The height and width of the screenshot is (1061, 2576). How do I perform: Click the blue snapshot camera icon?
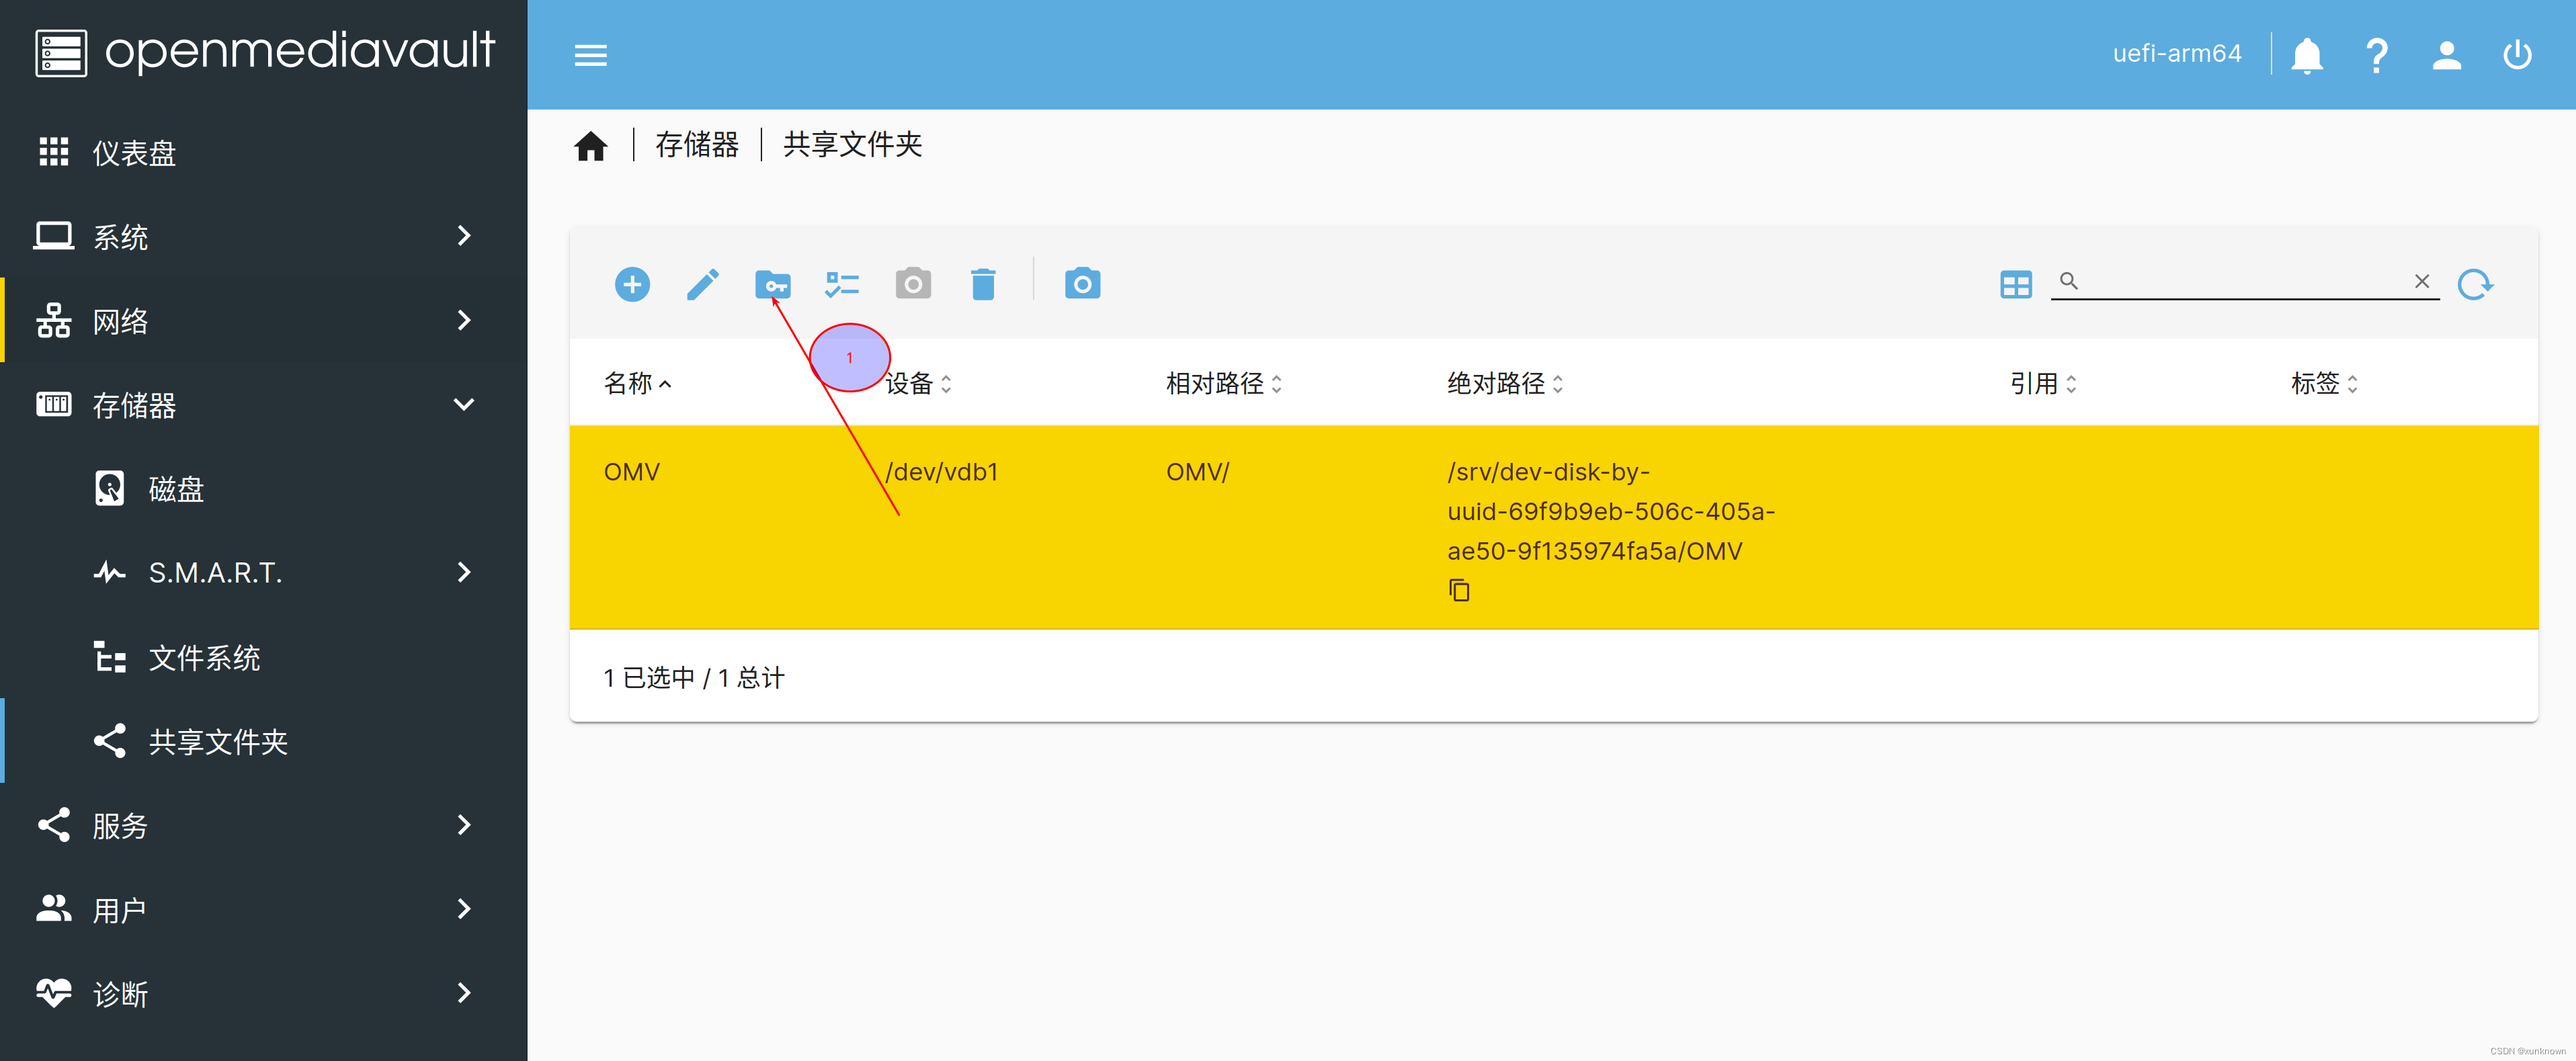1082,284
